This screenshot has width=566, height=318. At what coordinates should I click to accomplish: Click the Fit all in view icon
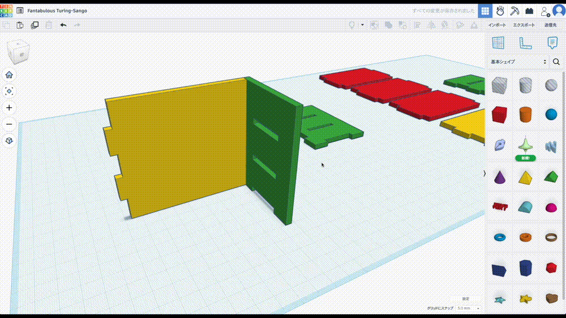click(9, 91)
